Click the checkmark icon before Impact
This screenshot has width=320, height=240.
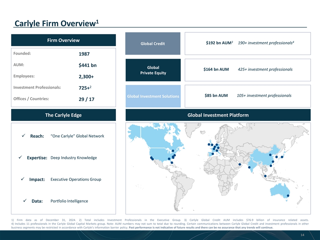tap(23, 179)
